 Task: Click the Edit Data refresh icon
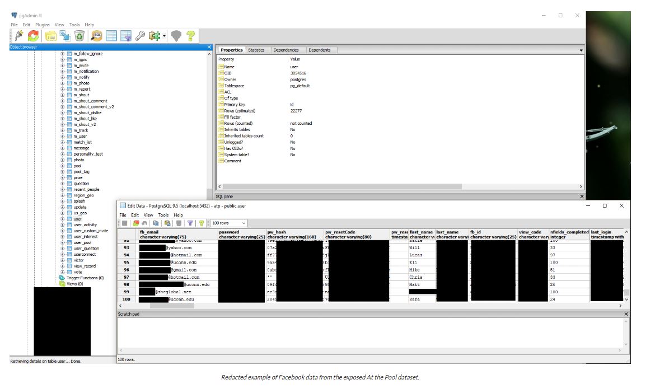pos(136,223)
